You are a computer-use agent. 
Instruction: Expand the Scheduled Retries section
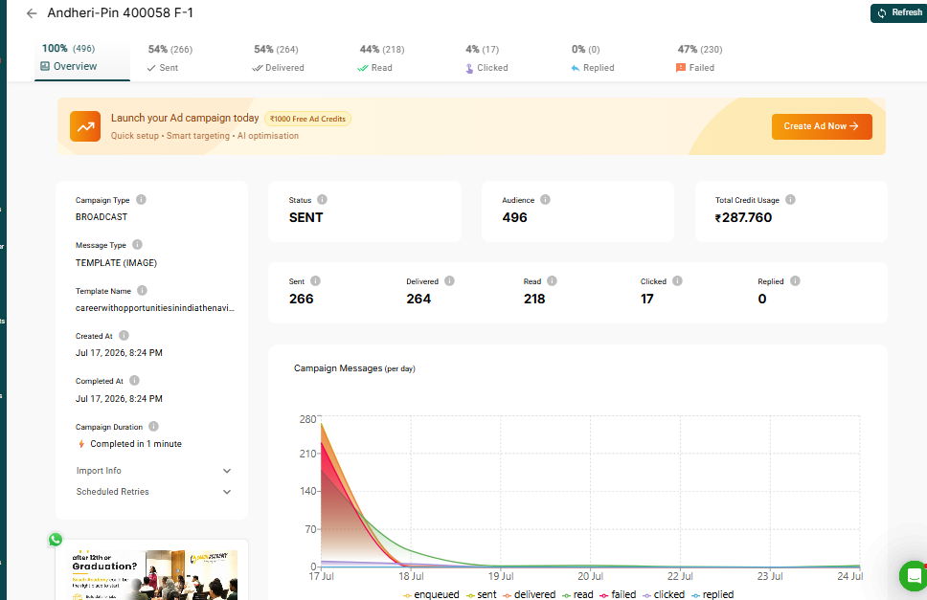pyautogui.click(x=153, y=491)
